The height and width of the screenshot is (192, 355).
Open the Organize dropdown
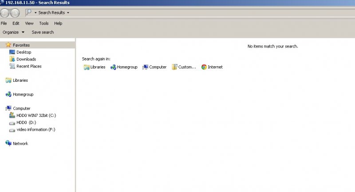(x=13, y=32)
